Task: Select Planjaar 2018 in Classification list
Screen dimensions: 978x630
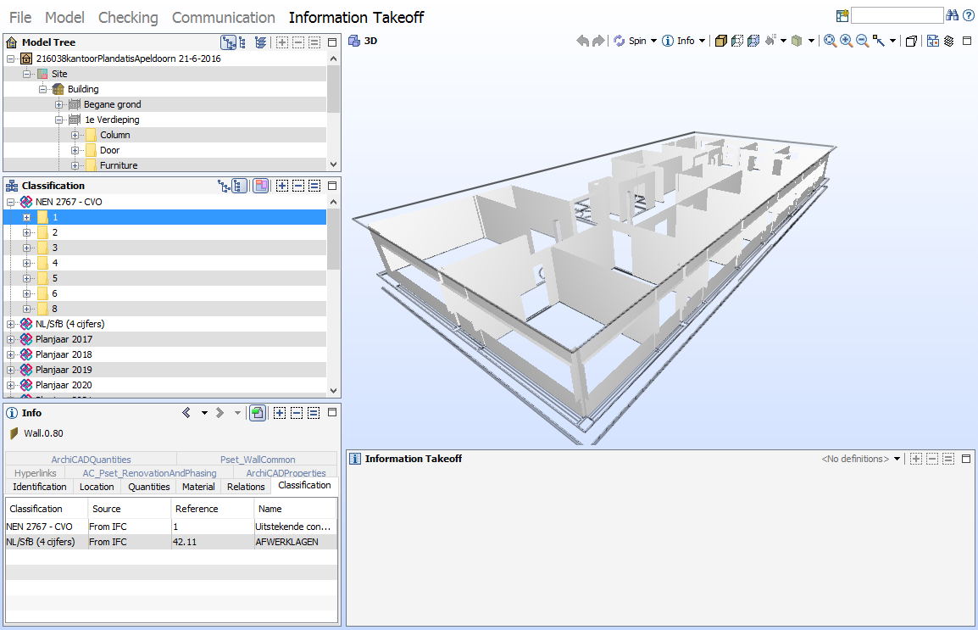Action: pyautogui.click(x=64, y=354)
